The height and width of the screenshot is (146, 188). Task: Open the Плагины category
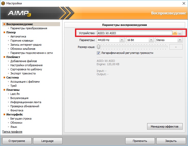point(13,90)
